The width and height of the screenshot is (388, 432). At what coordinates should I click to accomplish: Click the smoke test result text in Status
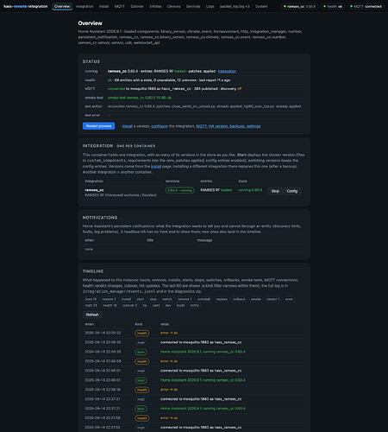tap(140, 98)
